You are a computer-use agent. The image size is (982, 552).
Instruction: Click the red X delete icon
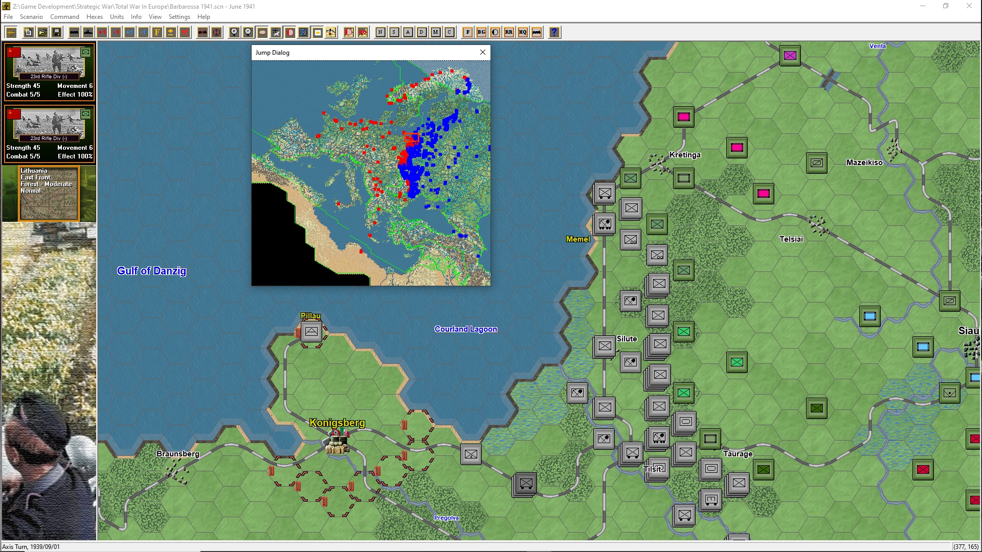click(x=185, y=32)
